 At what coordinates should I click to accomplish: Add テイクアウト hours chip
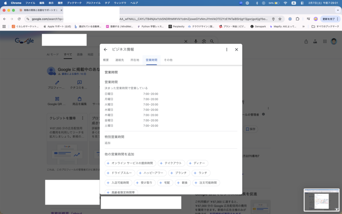[171, 163]
